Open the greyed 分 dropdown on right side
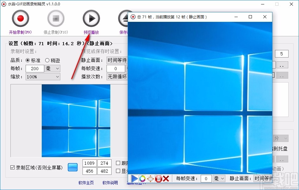 280,138
